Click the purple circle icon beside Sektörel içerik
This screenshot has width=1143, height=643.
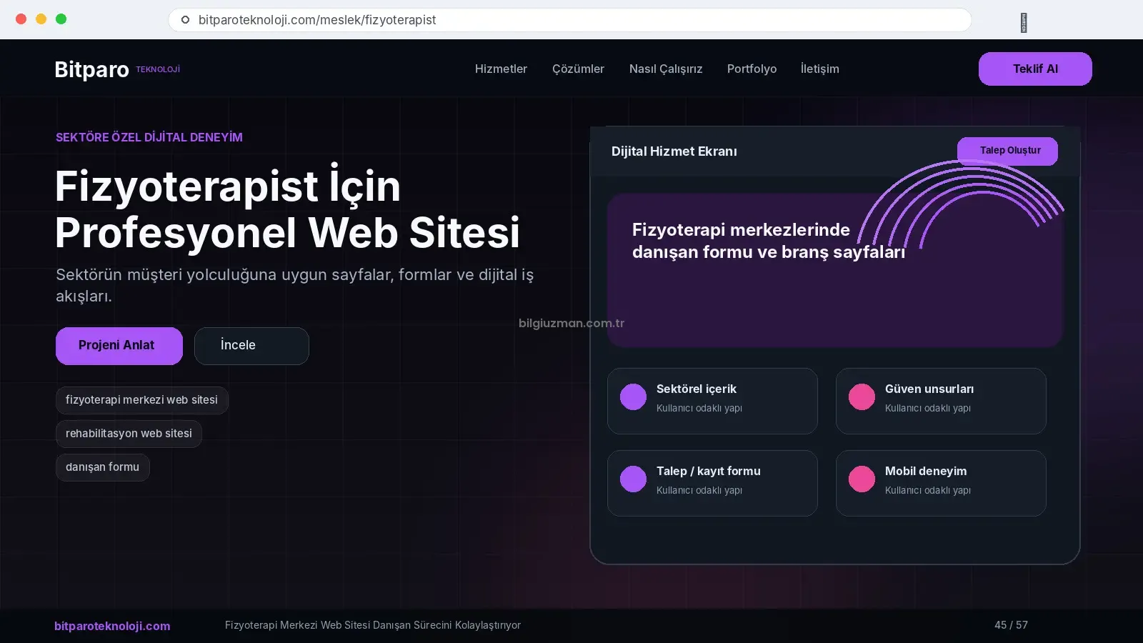coord(633,397)
